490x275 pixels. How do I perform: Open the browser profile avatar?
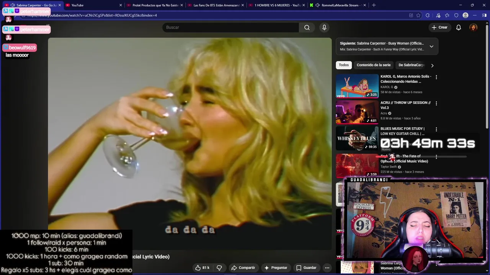(x=465, y=15)
